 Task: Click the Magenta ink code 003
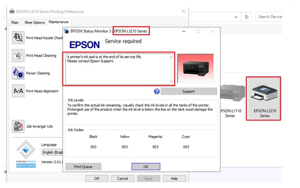[155, 147]
